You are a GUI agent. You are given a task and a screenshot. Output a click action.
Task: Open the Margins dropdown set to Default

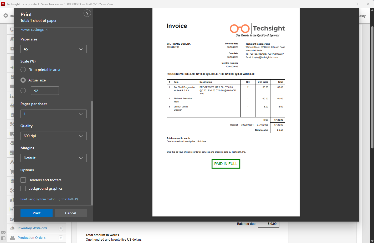pos(54,158)
